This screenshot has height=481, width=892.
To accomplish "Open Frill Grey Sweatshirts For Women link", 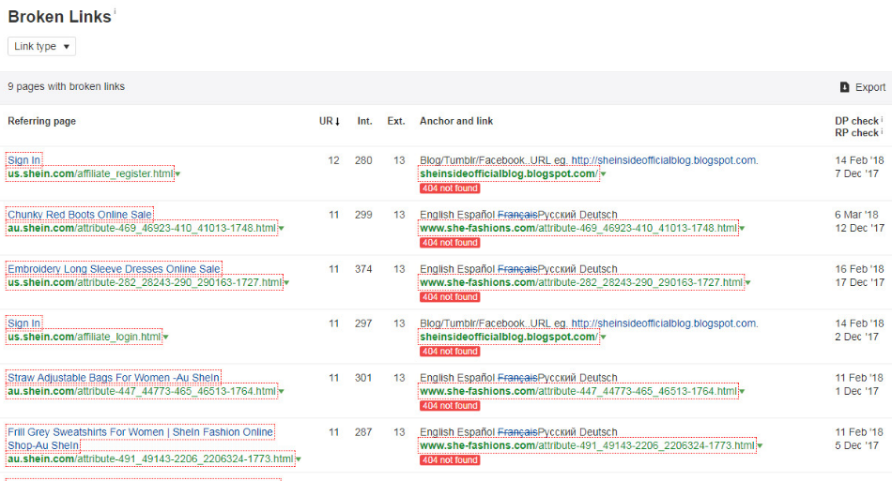I will [140, 439].
